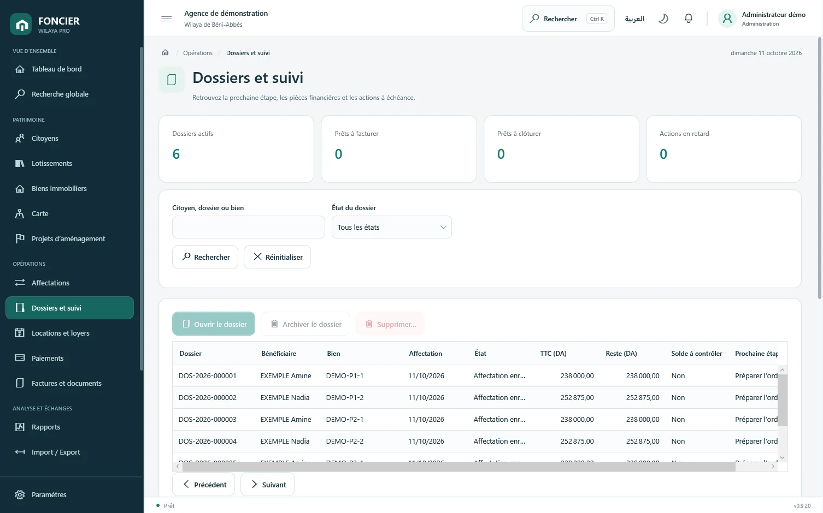Click Ouvrir le dossier button

[x=214, y=324]
